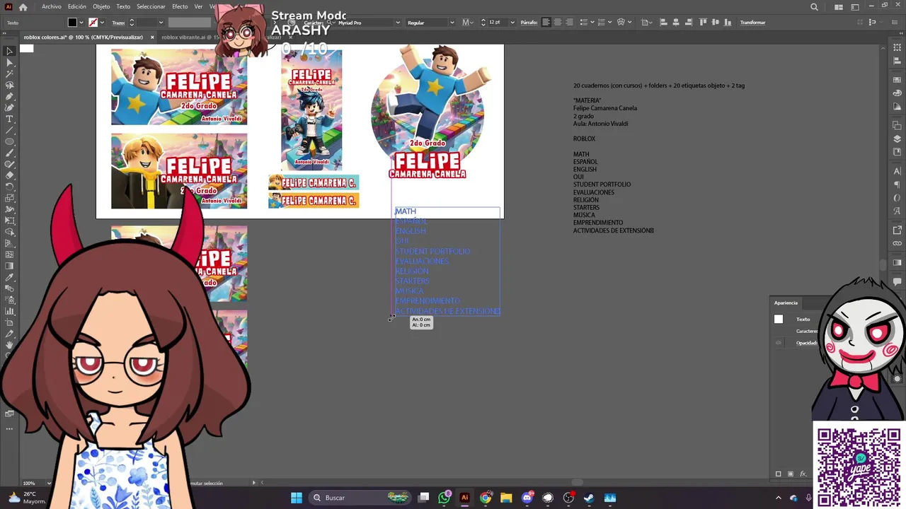
Task: Close the roblox colores.ai tab
Action: [x=152, y=37]
